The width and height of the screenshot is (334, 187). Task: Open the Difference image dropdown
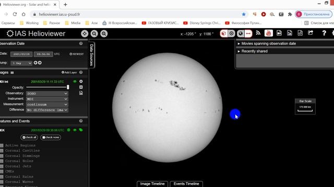tap(47, 110)
